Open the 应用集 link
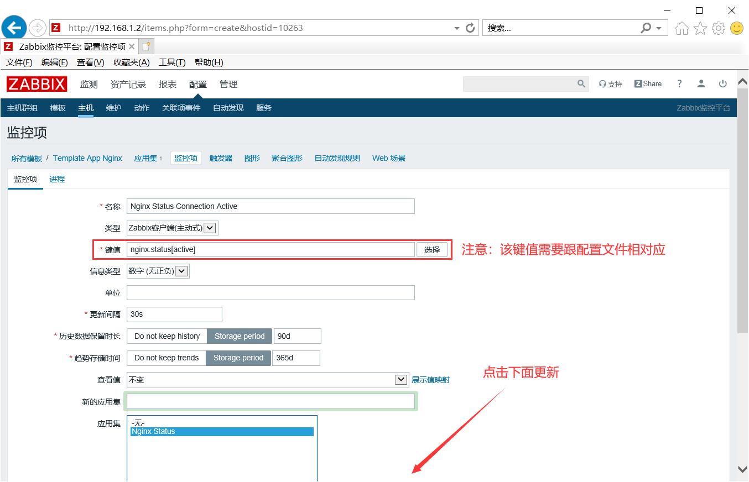749x482 pixels. click(x=145, y=158)
